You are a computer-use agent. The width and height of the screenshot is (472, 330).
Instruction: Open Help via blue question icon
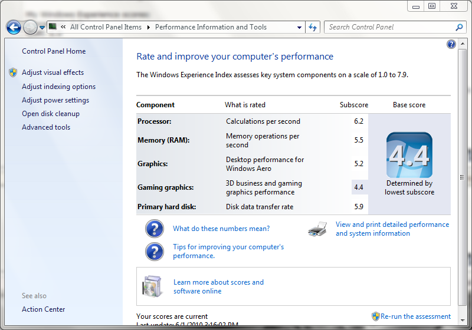[451, 44]
